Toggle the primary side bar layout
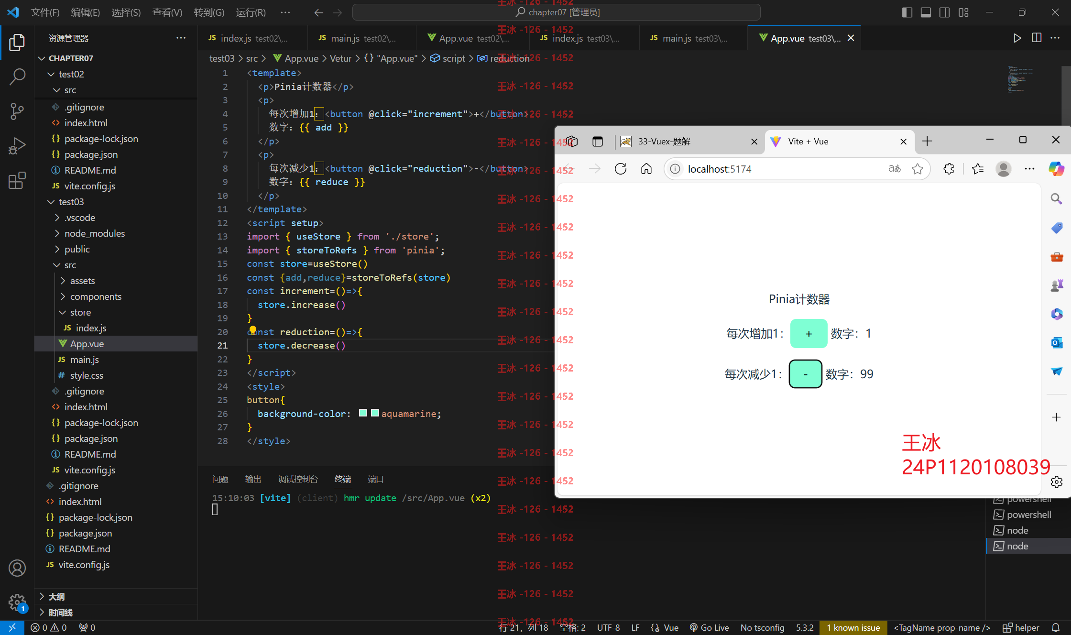 click(x=907, y=12)
